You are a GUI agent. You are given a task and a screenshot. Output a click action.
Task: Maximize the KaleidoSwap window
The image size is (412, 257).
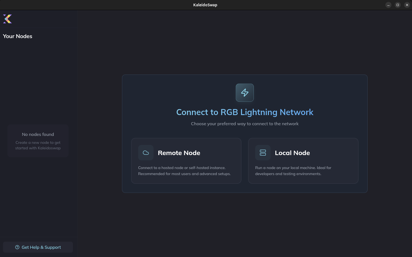point(398,5)
